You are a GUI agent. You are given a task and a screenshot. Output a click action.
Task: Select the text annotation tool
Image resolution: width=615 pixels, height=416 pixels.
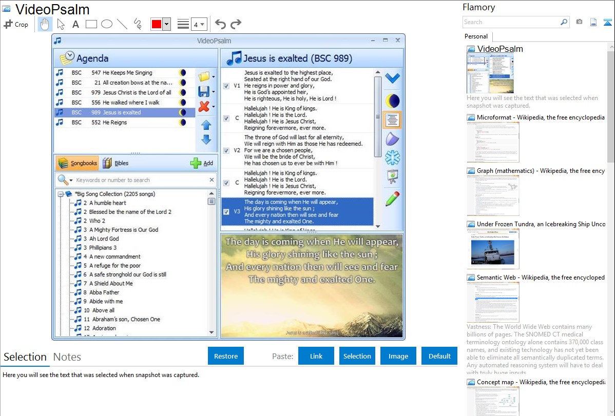coord(75,24)
